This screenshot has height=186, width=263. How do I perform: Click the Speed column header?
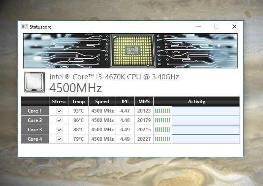click(102, 101)
